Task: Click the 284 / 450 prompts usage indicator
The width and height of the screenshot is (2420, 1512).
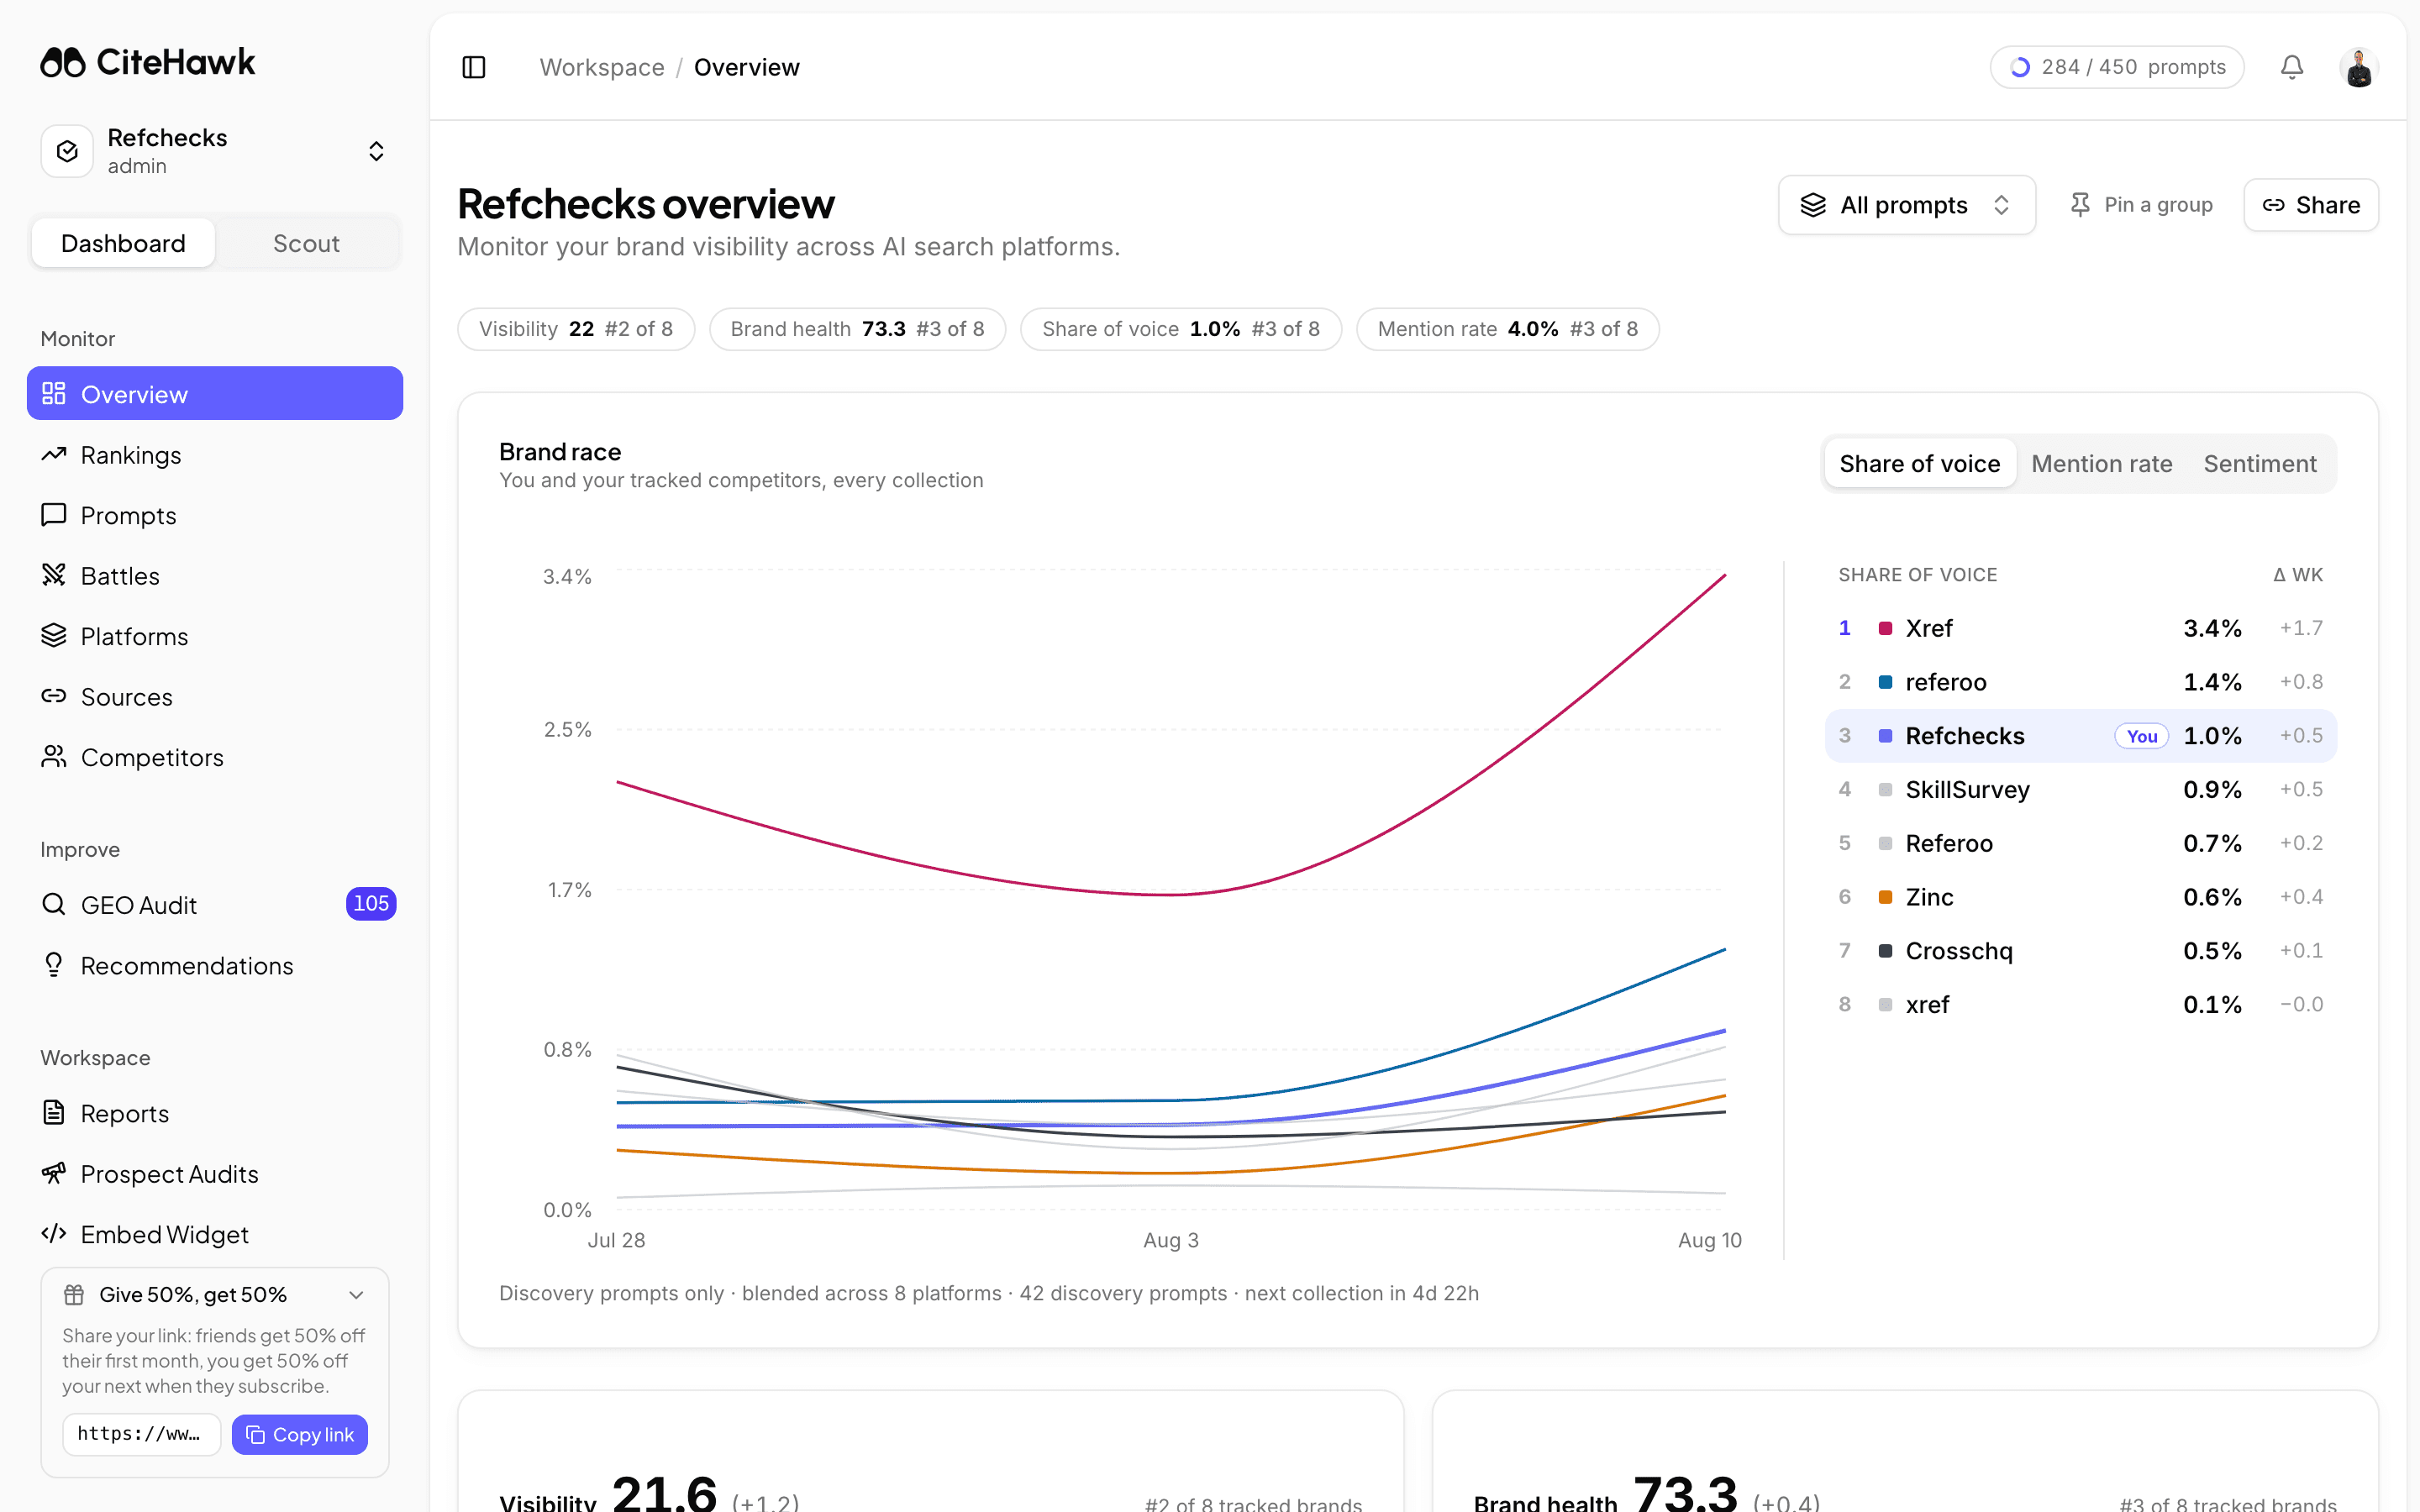Action: click(x=2117, y=67)
